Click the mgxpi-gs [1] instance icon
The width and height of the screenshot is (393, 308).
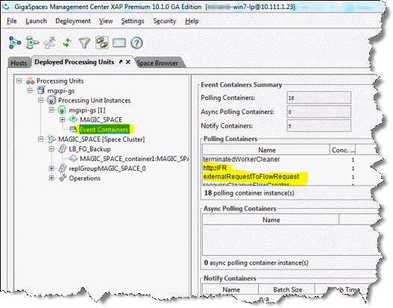(62, 110)
